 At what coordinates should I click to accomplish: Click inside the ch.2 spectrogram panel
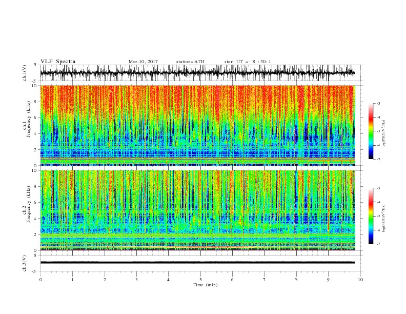(x=197, y=210)
